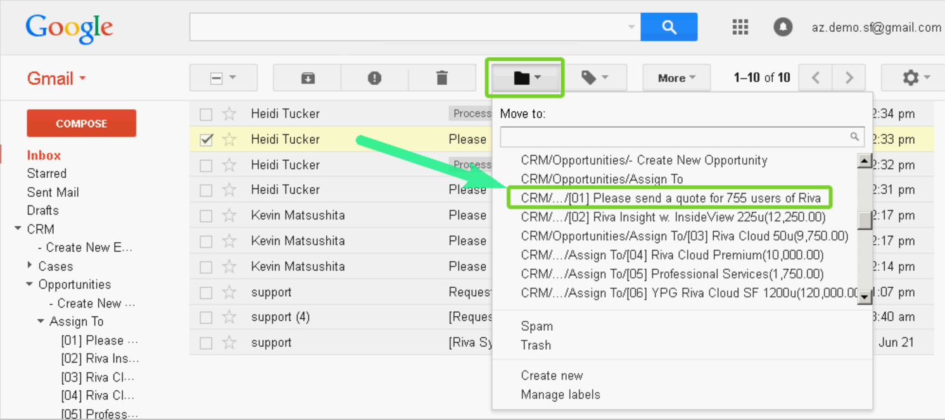
Task: Tick the checkbox for first Kevin Matsushita email
Action: pos(206,216)
